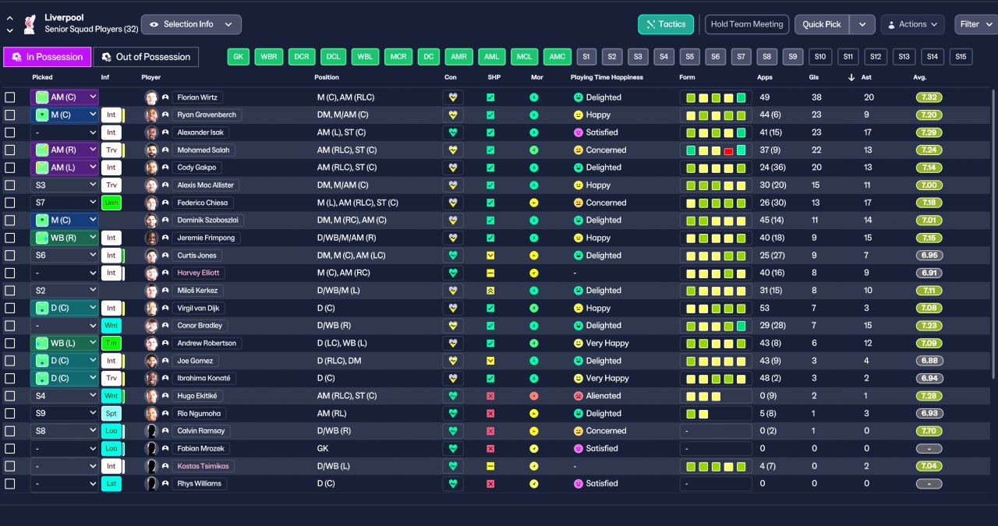
Task: Click Rio Ngumoha's Spt status badge
Action: click(x=111, y=413)
